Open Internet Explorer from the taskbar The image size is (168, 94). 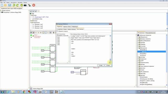[8, 92]
